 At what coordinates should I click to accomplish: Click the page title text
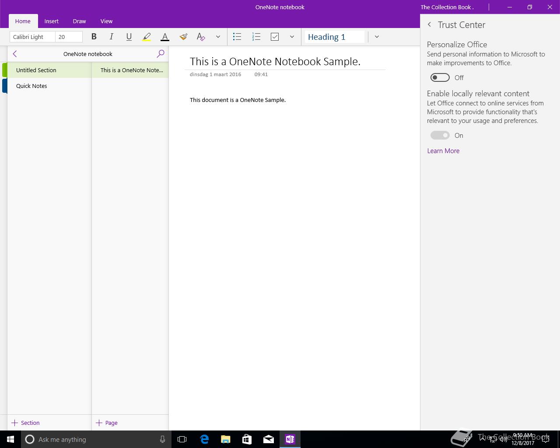click(275, 61)
